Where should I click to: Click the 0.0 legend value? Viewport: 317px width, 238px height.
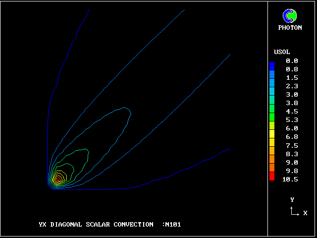coord(292,60)
